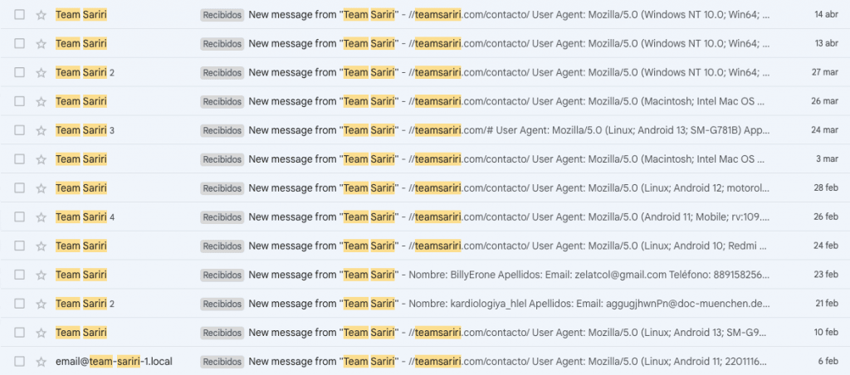The image size is (850, 375).
Task: Click the Recibidos tag on the 6 feb email
Action: [x=222, y=362]
